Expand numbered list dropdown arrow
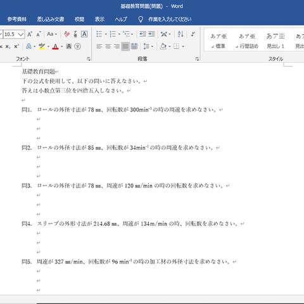The width and height of the screenshot is (304, 304). [x=119, y=34]
